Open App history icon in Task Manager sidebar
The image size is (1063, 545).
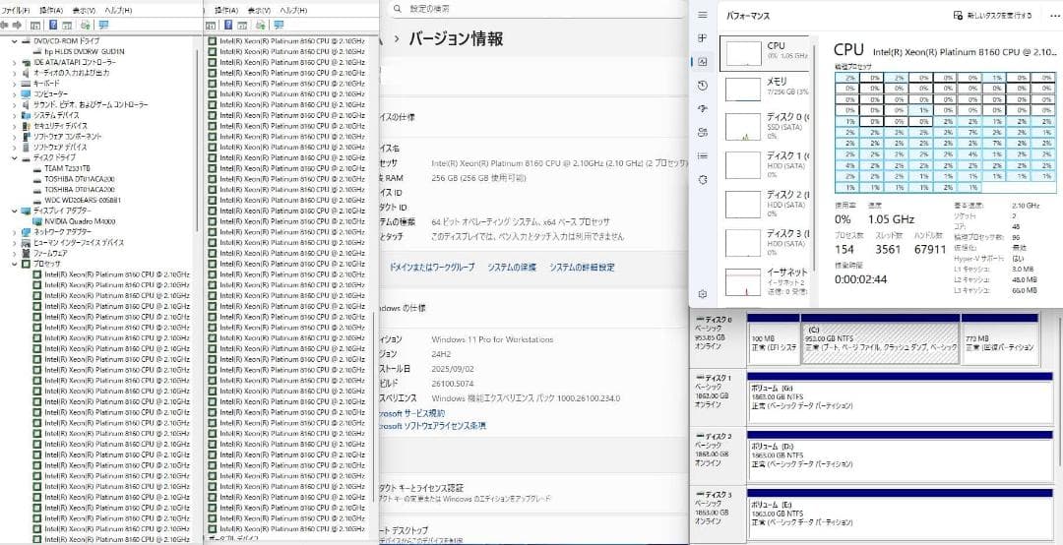click(703, 86)
